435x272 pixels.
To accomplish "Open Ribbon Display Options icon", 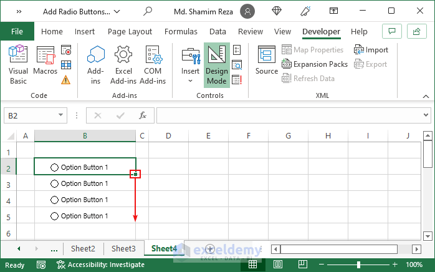I will point(333,11).
